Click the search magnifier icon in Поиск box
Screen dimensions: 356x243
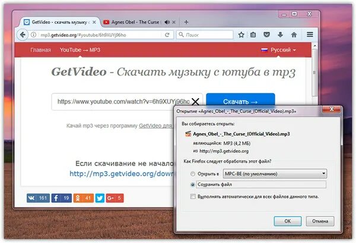tap(181, 34)
